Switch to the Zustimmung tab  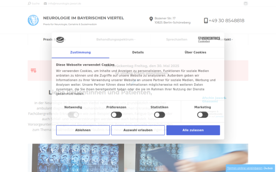click(x=80, y=52)
